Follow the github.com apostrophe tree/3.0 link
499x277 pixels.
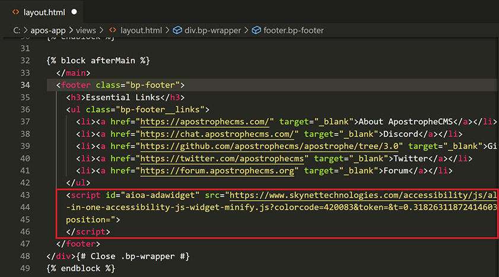coord(269,146)
